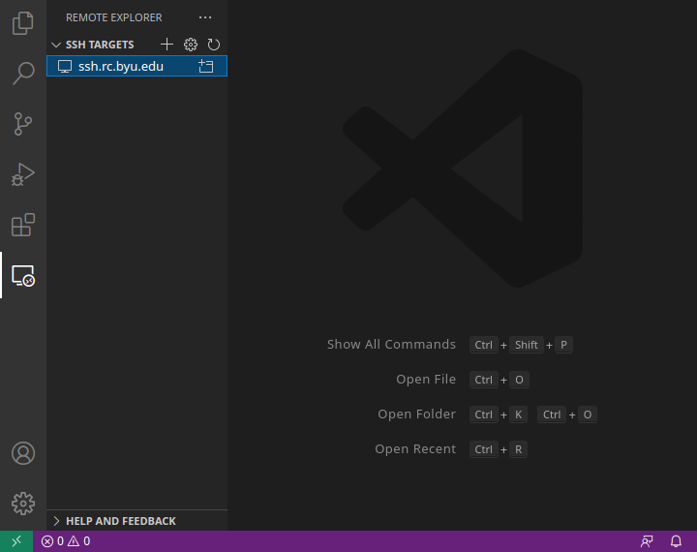Click the Shift key cap hint

coord(527,345)
